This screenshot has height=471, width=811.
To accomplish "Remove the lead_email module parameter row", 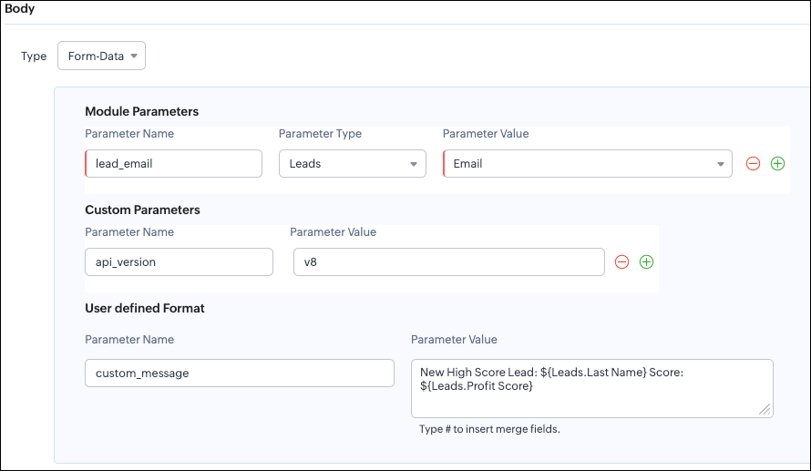I will point(753,164).
